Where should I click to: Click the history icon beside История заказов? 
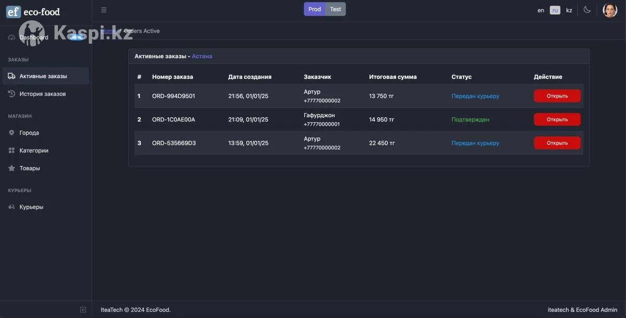(x=11, y=94)
